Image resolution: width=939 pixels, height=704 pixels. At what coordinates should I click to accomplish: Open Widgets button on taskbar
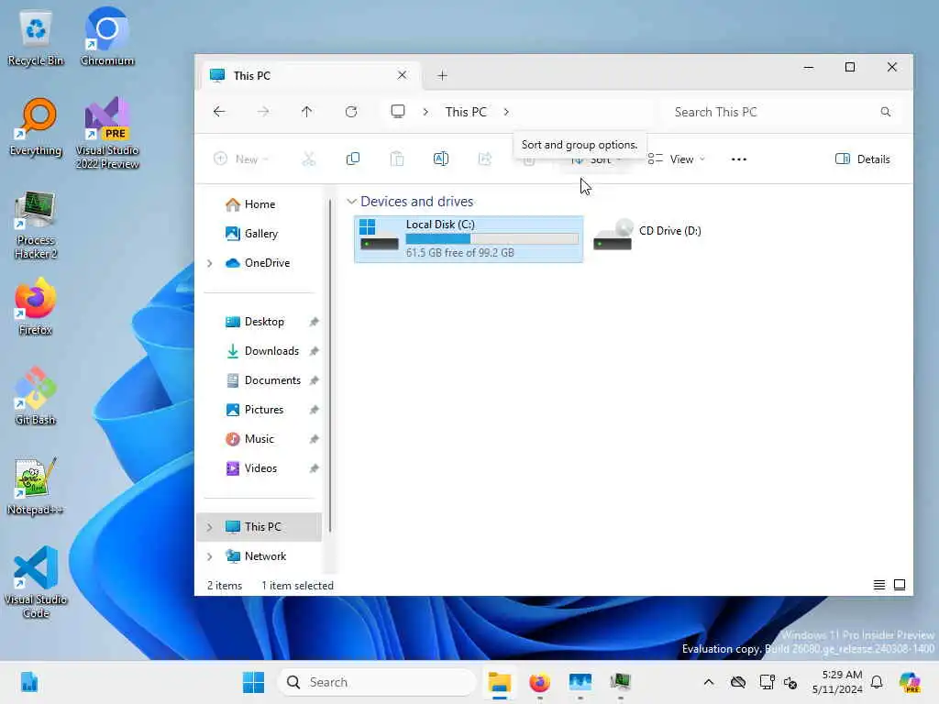pyautogui.click(x=28, y=682)
